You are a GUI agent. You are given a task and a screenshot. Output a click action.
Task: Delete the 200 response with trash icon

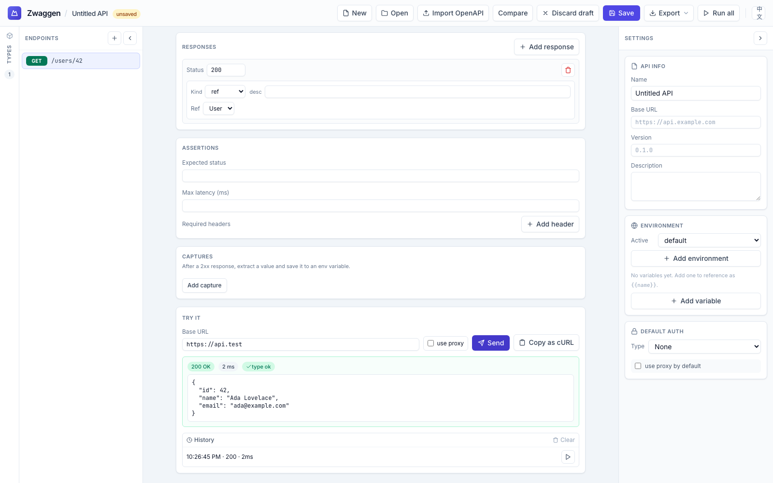click(x=568, y=70)
